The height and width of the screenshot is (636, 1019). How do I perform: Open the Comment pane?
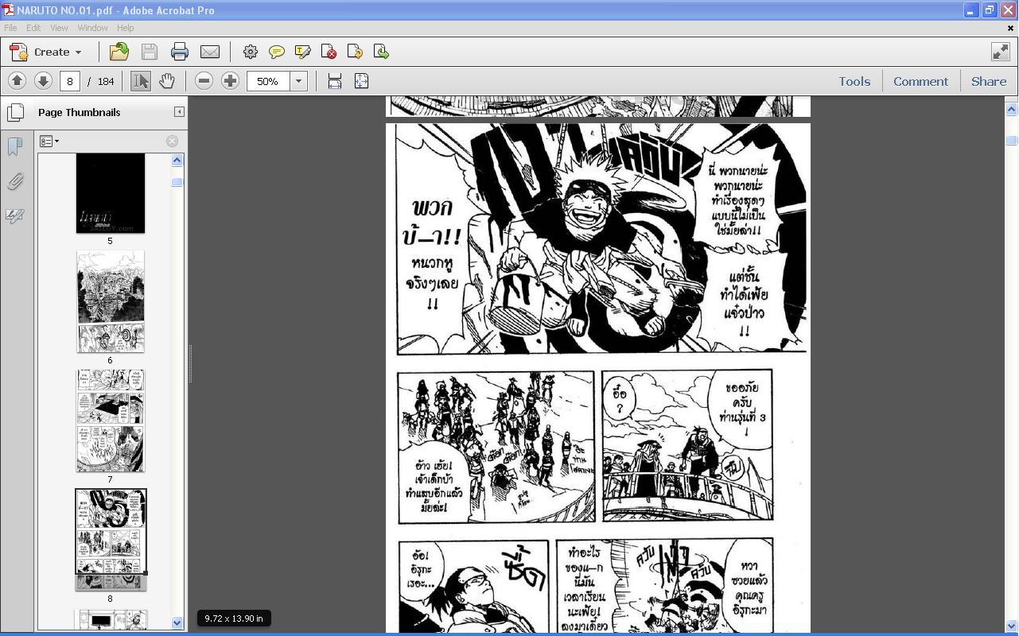click(x=920, y=81)
